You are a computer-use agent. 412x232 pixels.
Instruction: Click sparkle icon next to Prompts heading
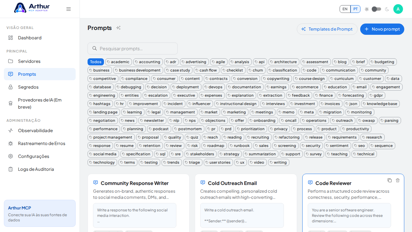click(x=118, y=28)
